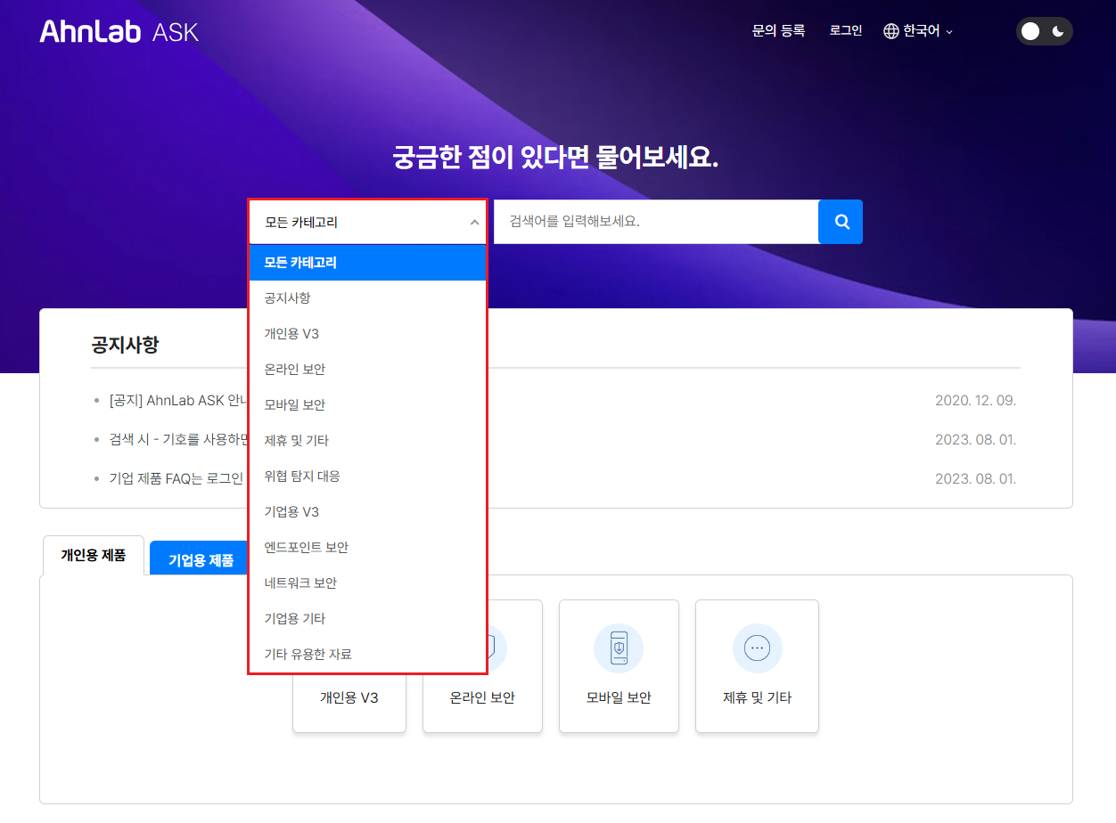Choose 기타 유용한 자료 category option

(367, 655)
